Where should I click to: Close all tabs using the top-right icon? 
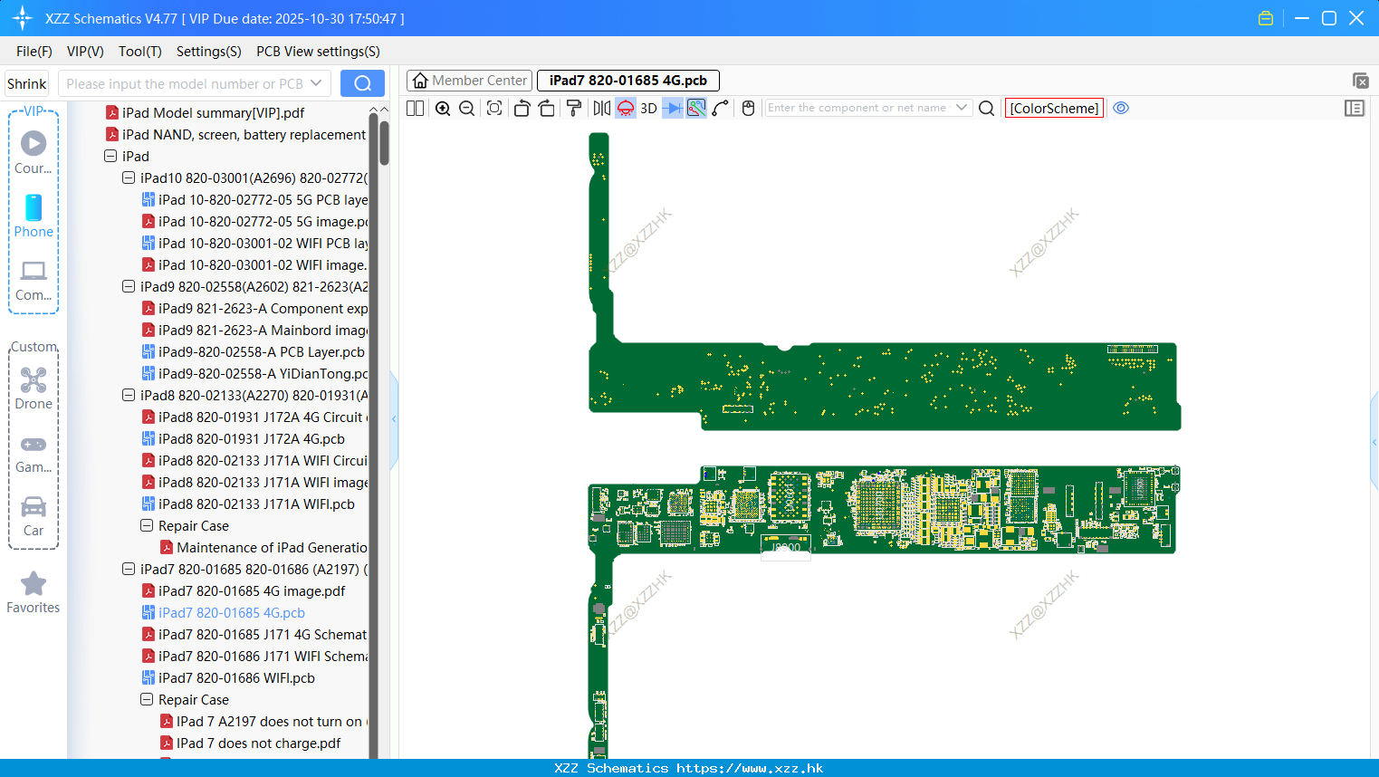1360,81
